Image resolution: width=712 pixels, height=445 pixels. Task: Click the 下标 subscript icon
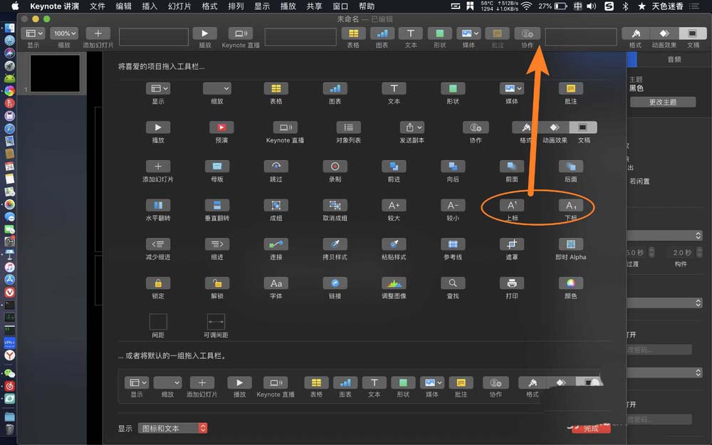570,205
